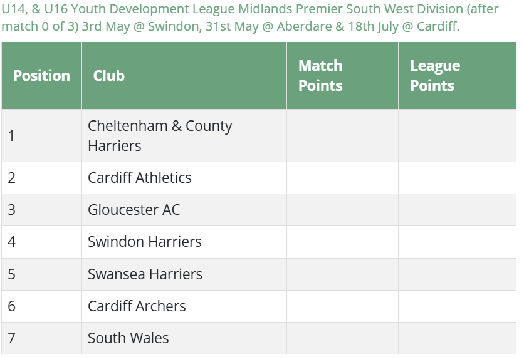This screenshot has height=357, width=524.
Task: Click the Swansea Harriers club cell
Action: tap(145, 274)
